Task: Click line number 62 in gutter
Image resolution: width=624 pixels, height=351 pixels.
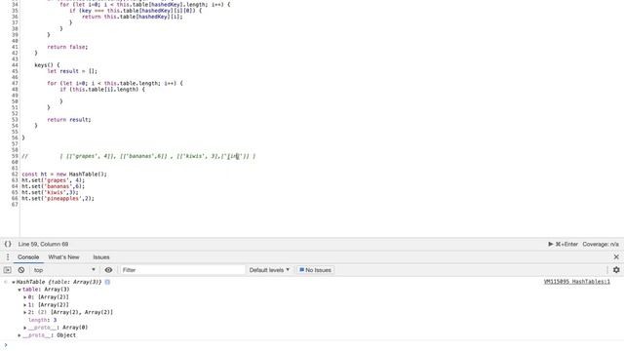Action: tap(15, 175)
